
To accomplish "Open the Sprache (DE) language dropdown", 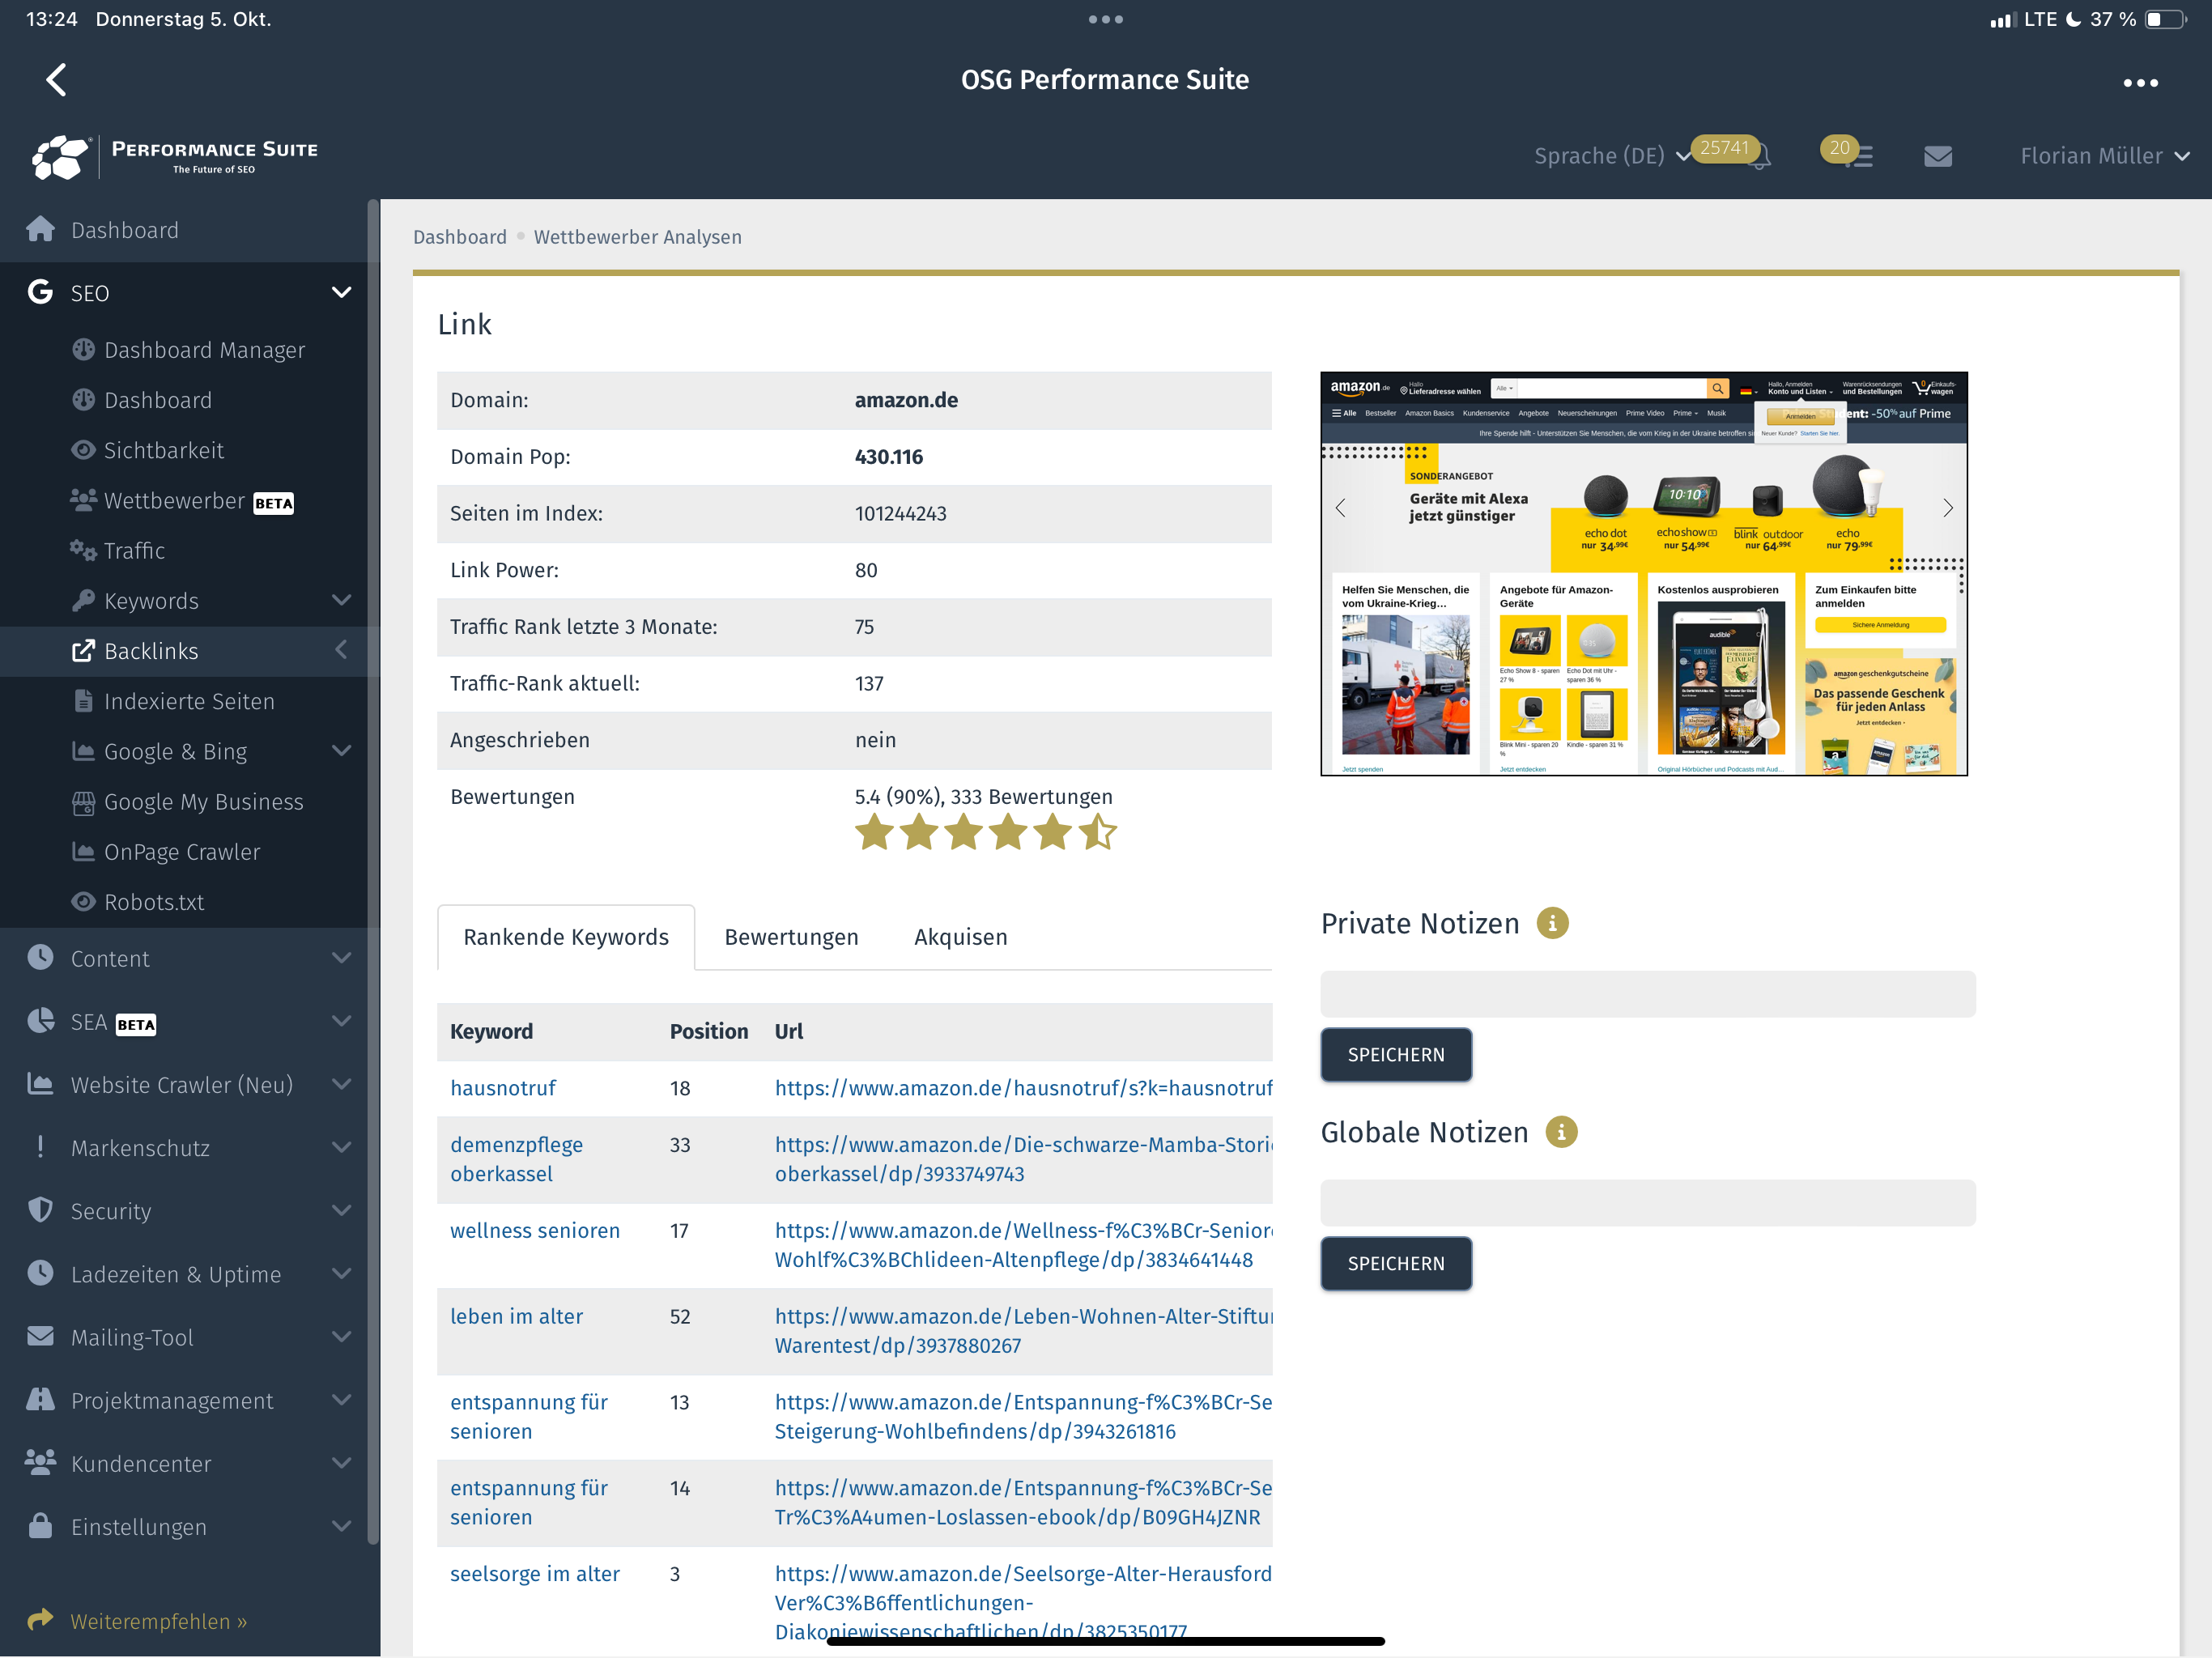I will 1611,156.
